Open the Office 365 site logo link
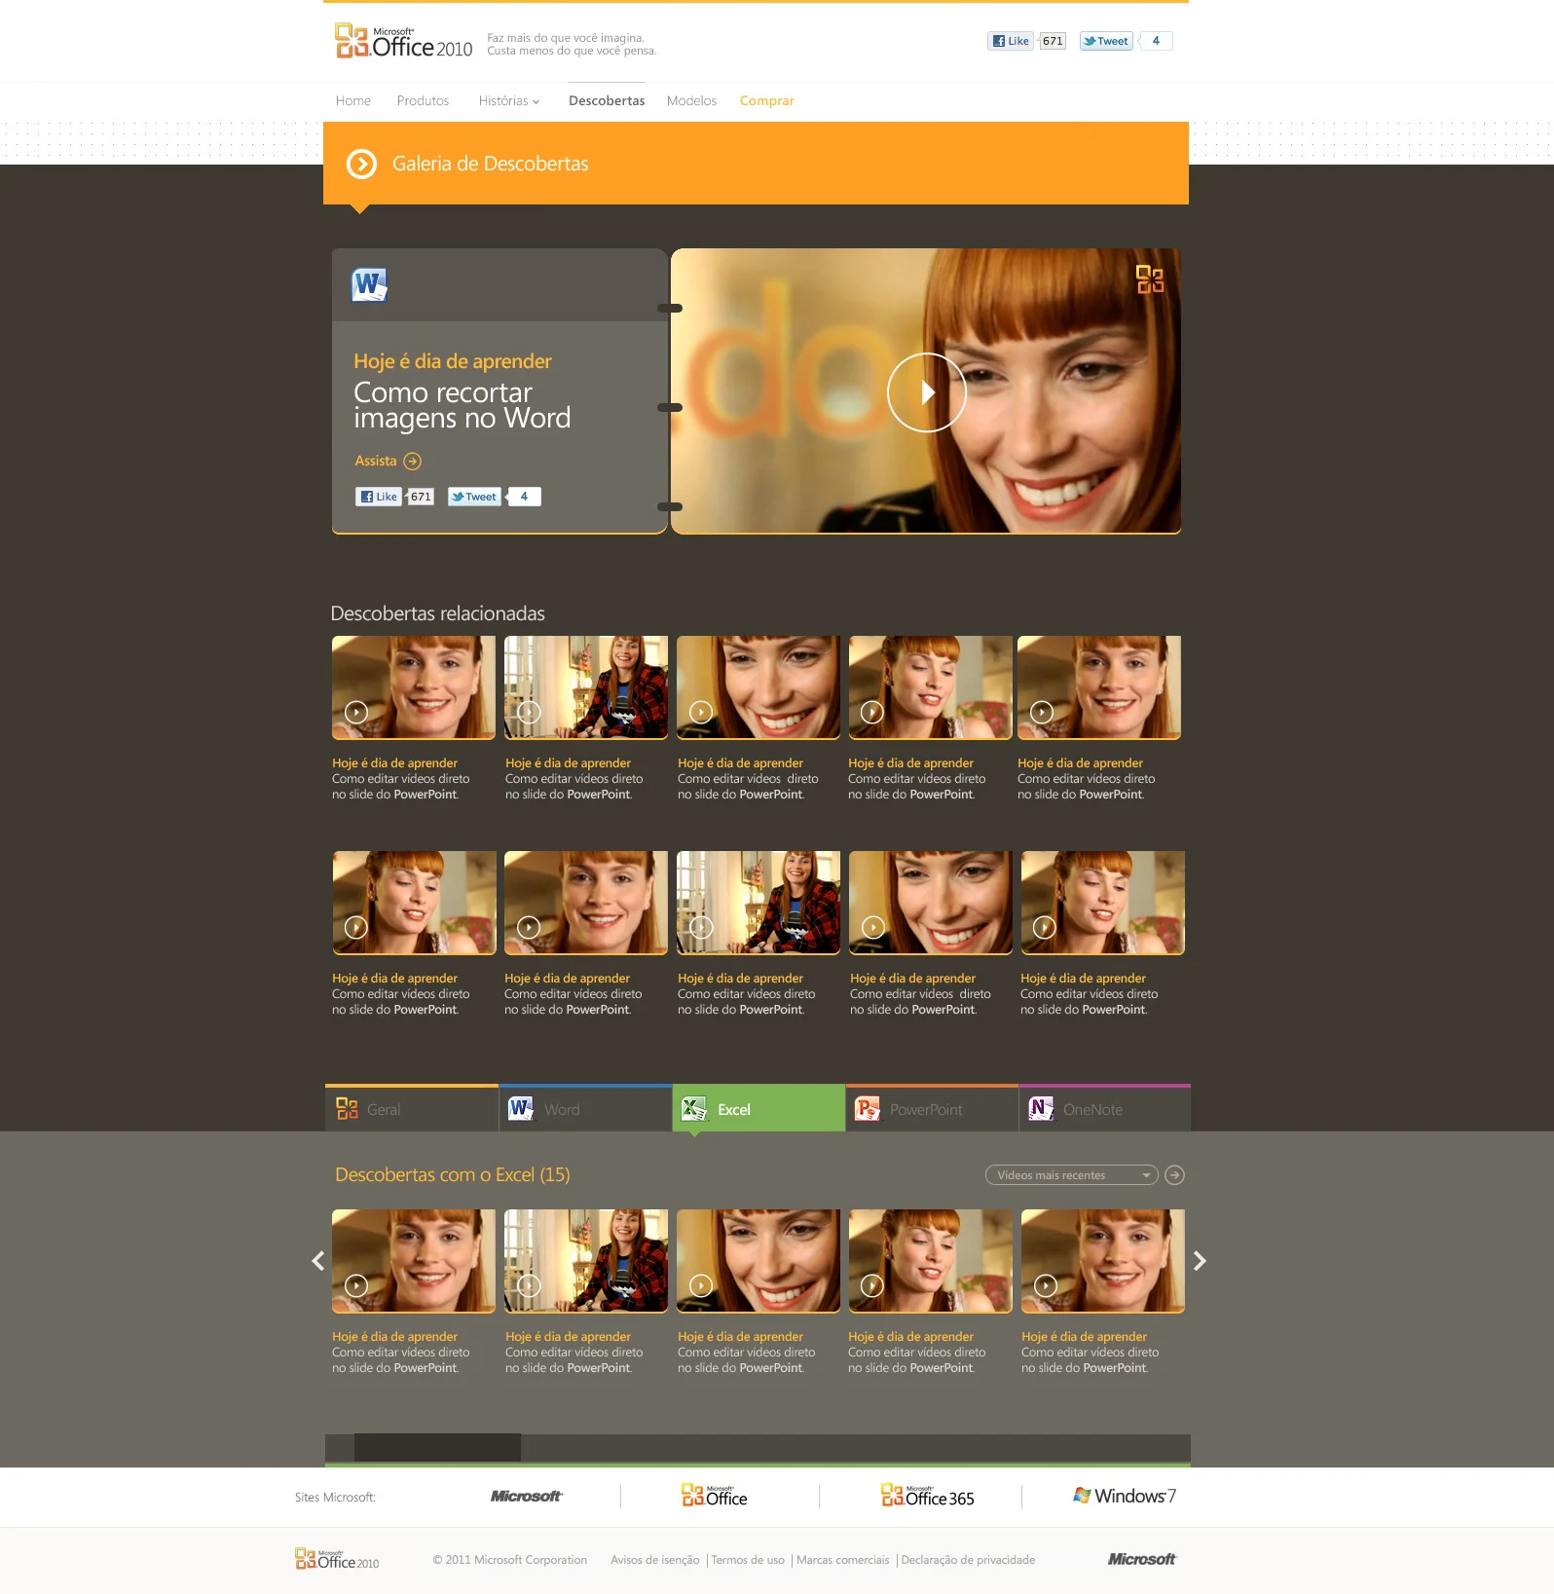1554x1594 pixels. (927, 1496)
